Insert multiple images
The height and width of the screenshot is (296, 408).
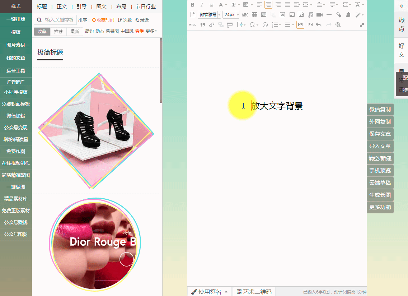301,15
